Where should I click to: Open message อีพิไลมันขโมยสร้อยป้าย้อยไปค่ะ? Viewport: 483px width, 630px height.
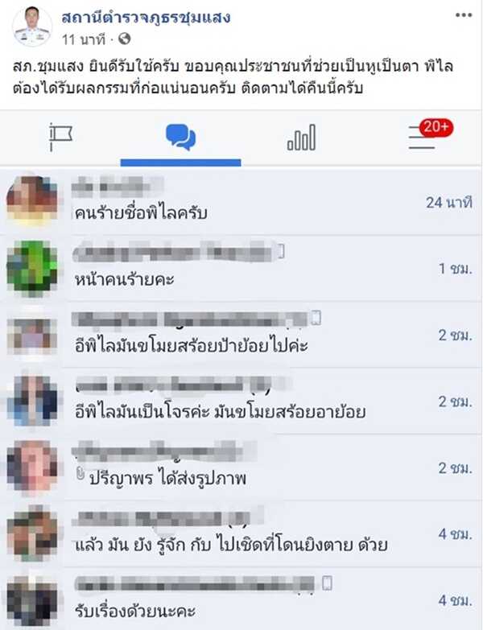(242, 335)
